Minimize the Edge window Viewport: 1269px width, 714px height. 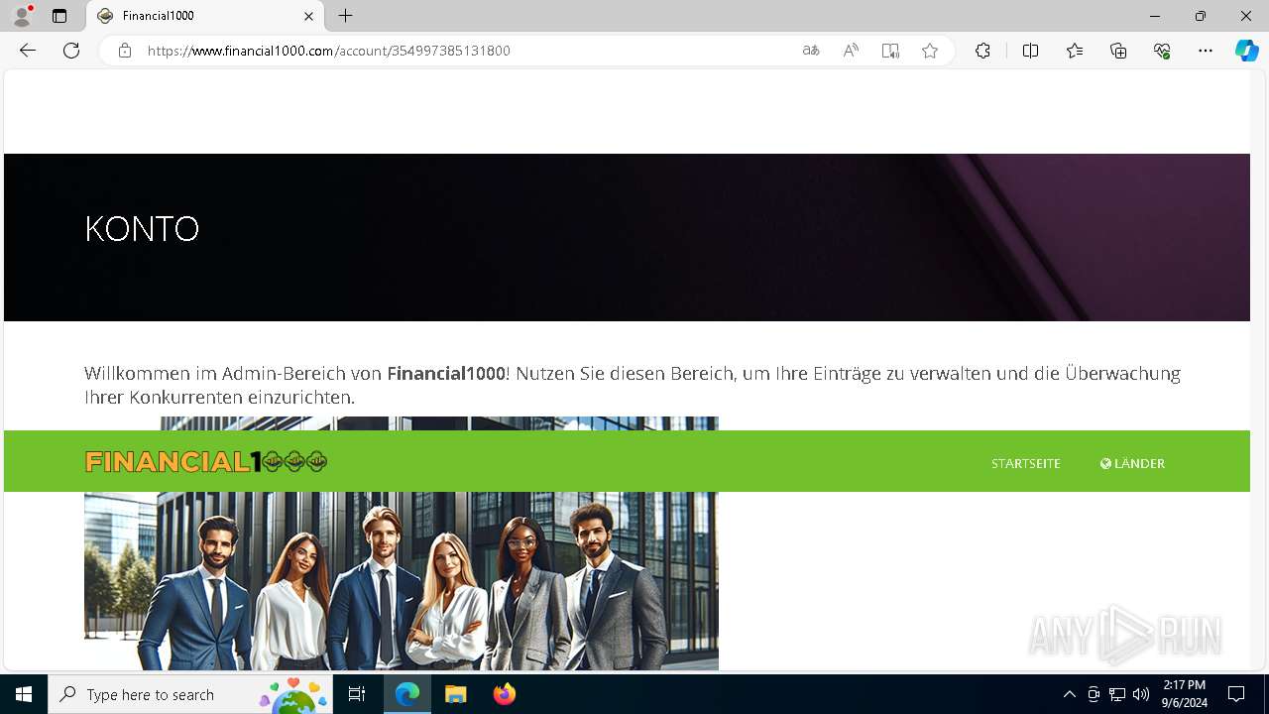[x=1154, y=16]
